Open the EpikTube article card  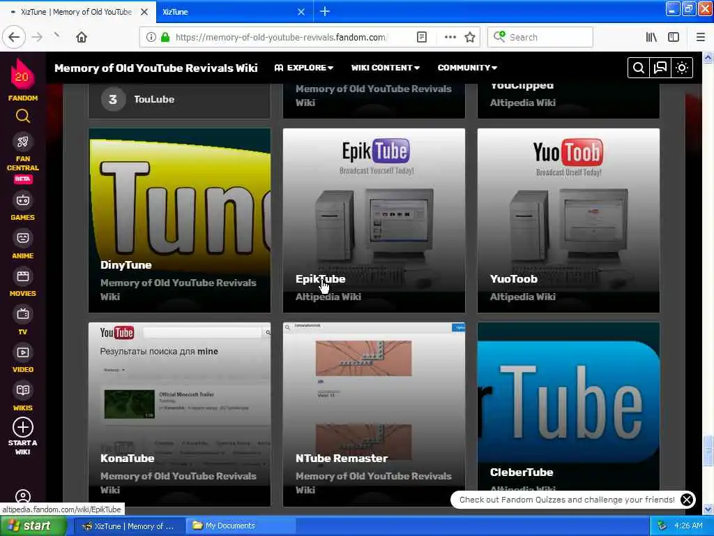(374, 220)
